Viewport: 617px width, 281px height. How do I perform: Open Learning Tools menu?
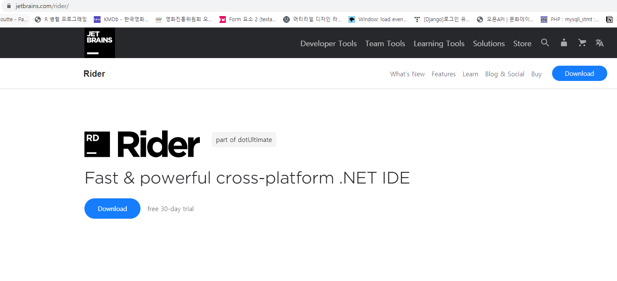point(439,43)
